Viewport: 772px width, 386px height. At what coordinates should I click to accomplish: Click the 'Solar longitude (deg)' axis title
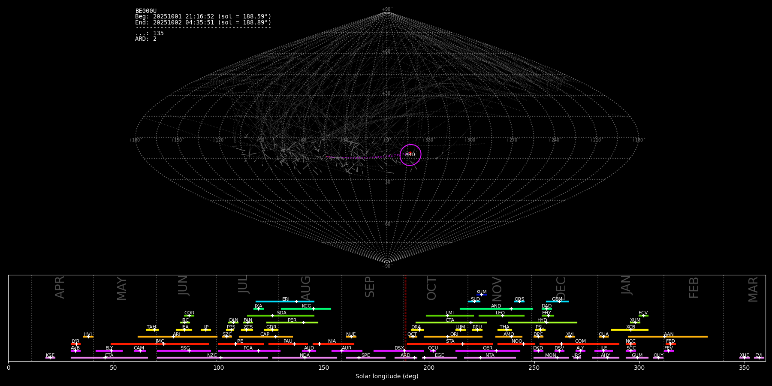[387, 376]
